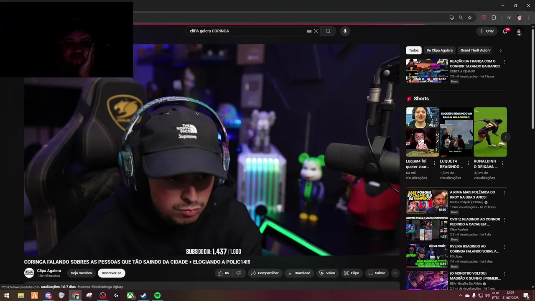535x301 pixels.
Task: Open RONALDINHO short thumbnail
Action: coord(490,132)
